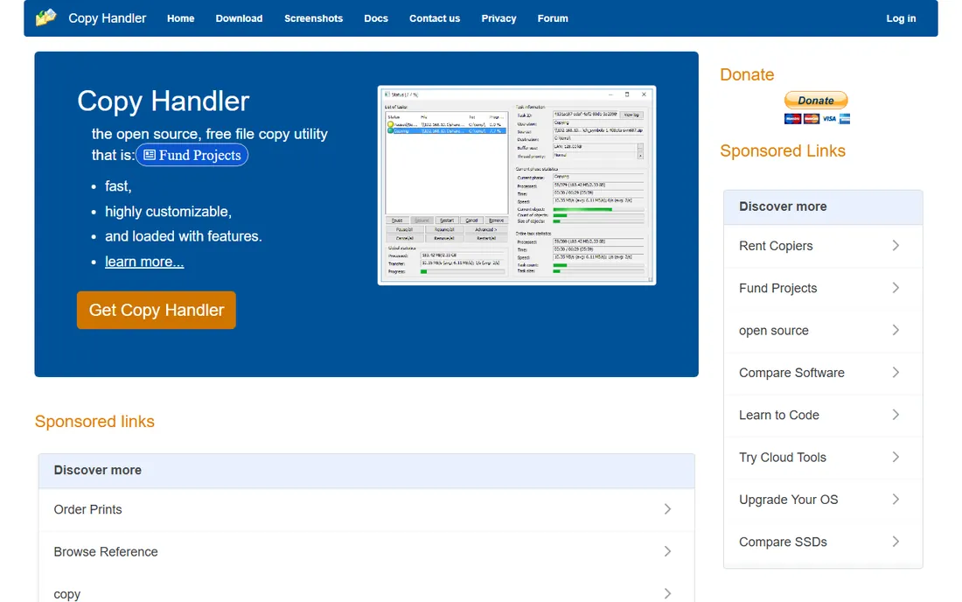Image resolution: width=962 pixels, height=602 pixels.
Task: Open Compare SSDs sponsored link
Action: [x=823, y=542]
